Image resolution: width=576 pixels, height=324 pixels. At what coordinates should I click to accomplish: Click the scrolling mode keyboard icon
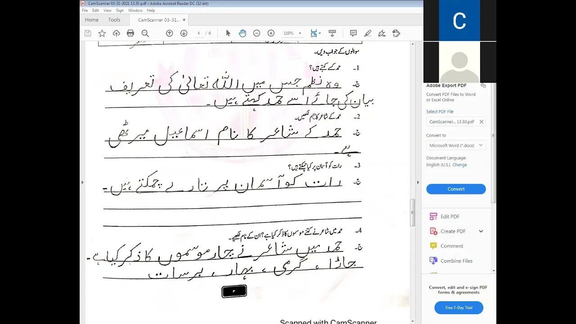(332, 33)
